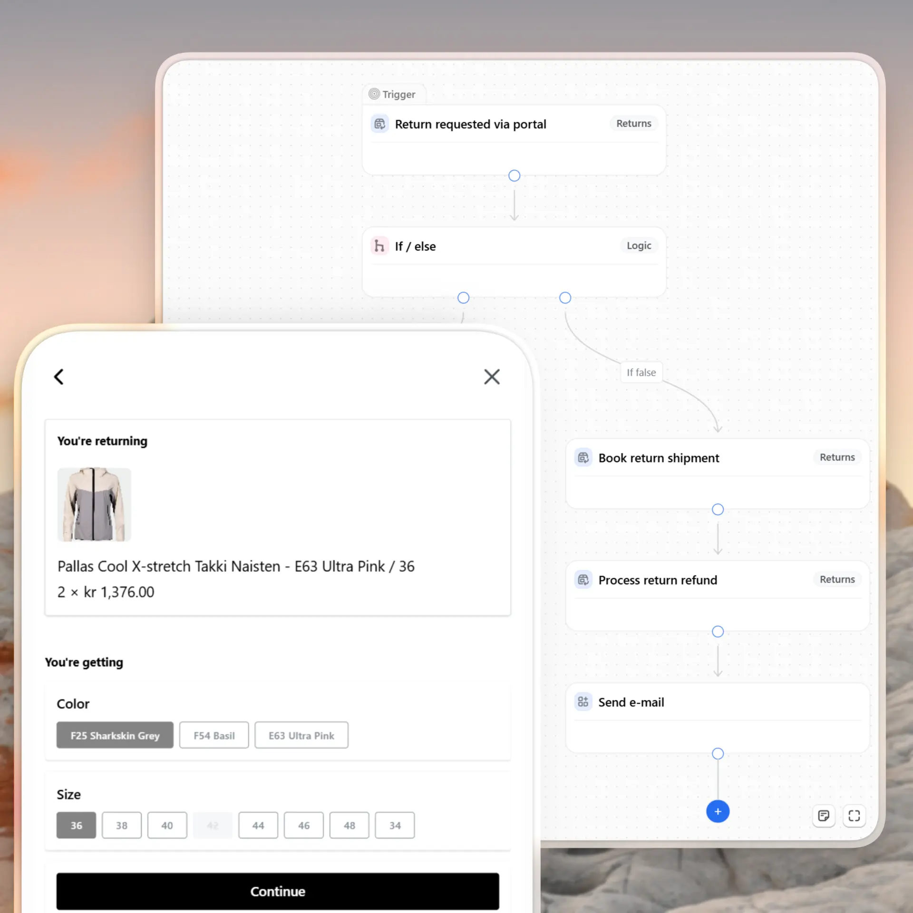Click the Return requested via portal trigger icon
This screenshot has height=913, width=913.
coord(380,124)
